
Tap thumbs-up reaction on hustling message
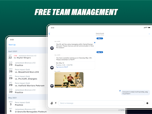point(120,91)
